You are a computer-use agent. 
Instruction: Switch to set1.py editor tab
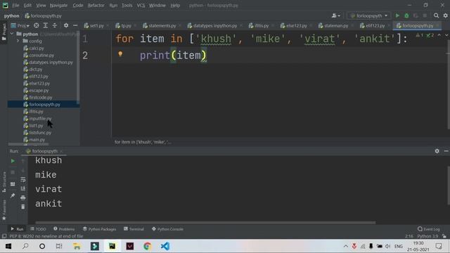tap(96, 25)
